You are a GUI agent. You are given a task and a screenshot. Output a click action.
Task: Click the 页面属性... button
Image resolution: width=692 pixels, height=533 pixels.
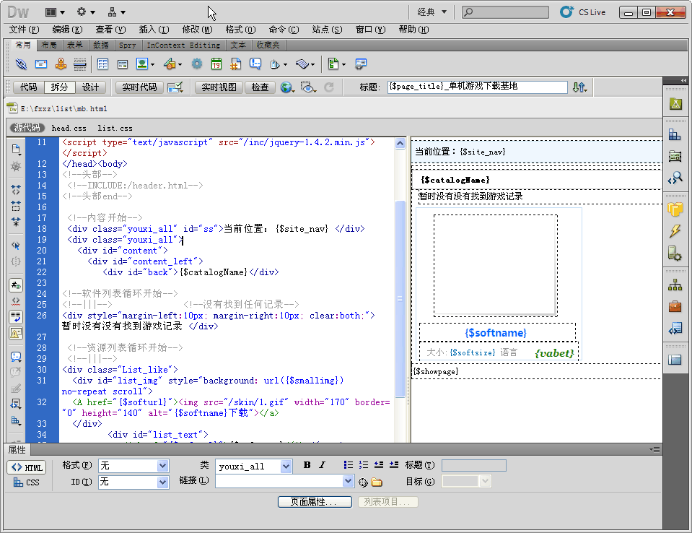[x=315, y=502]
